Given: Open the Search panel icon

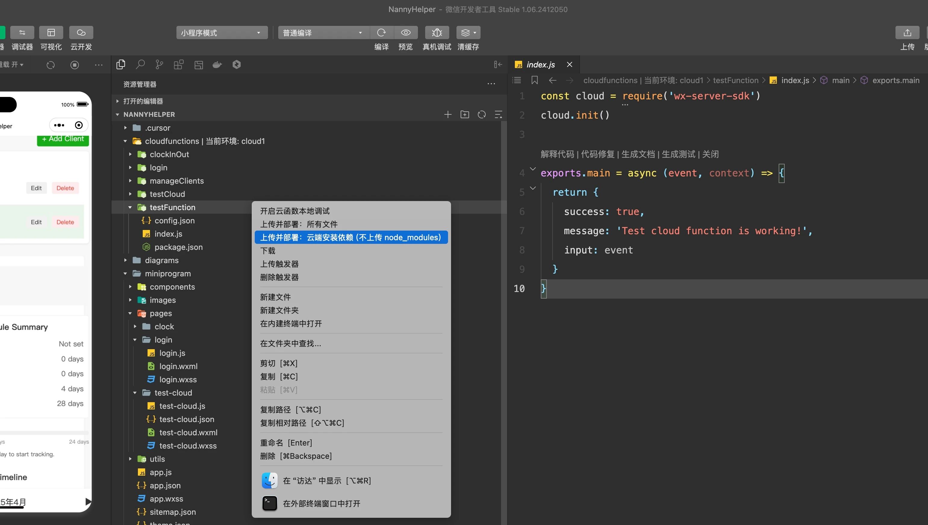Looking at the screenshot, I should click(140, 64).
